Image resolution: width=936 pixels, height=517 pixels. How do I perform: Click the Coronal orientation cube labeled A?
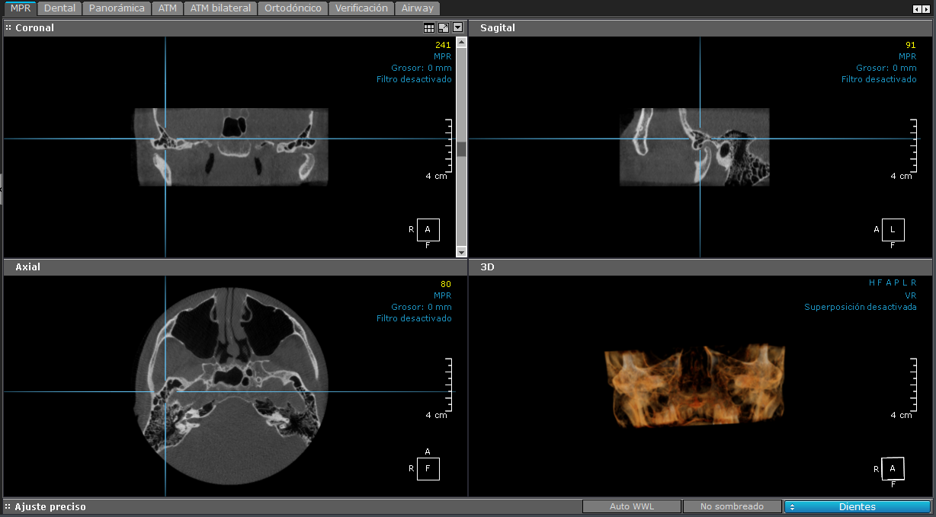(428, 229)
